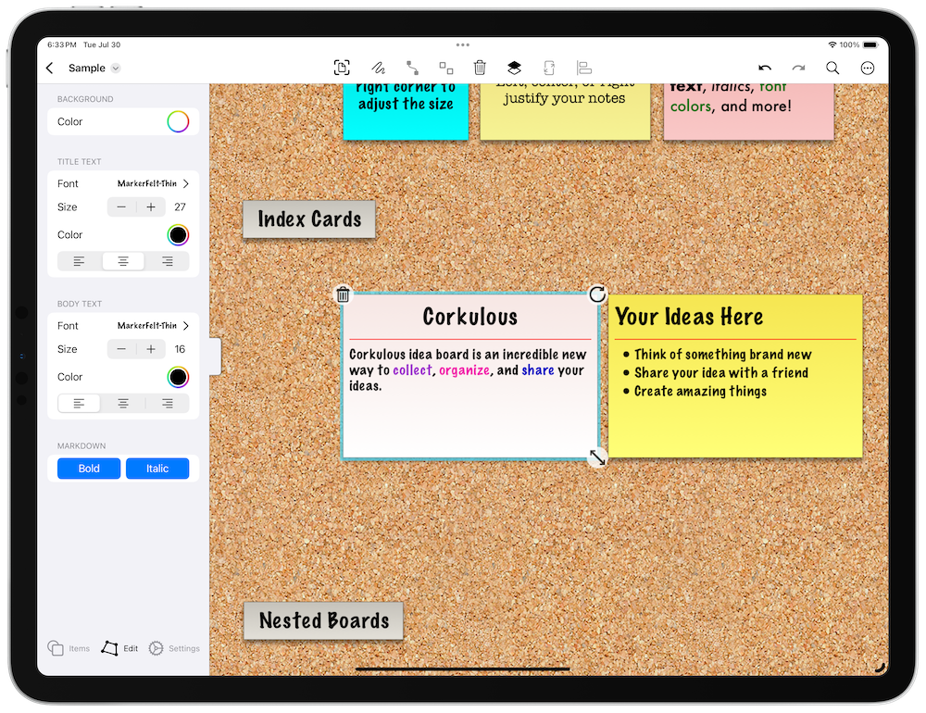Select the cyan sticky note
Screen dimensions: 926x713
pos(406,111)
